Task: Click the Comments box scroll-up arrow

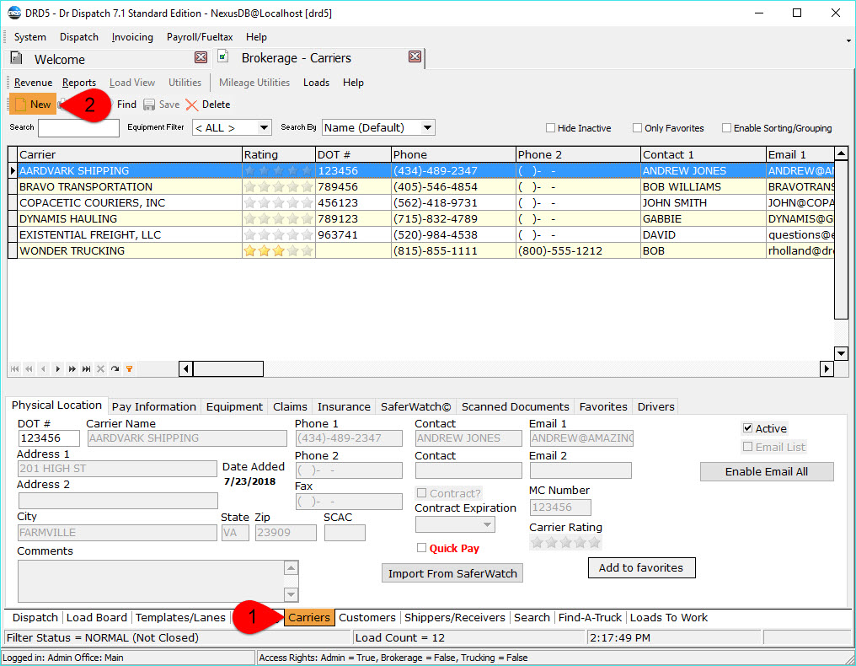Action: (291, 568)
